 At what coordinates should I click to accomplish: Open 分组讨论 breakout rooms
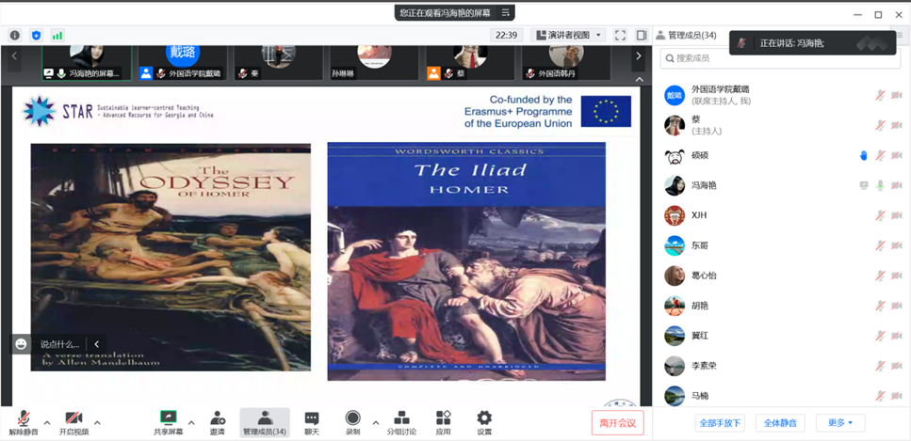(401, 423)
